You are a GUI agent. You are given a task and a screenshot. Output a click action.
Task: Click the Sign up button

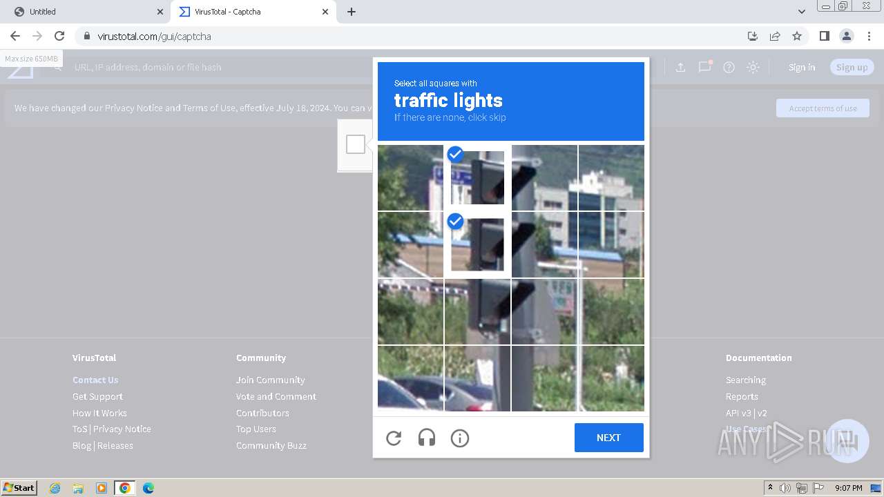[x=852, y=67]
